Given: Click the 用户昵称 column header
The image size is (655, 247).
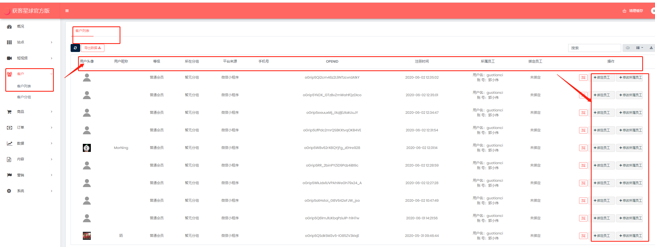Looking at the screenshot, I should click(121, 62).
